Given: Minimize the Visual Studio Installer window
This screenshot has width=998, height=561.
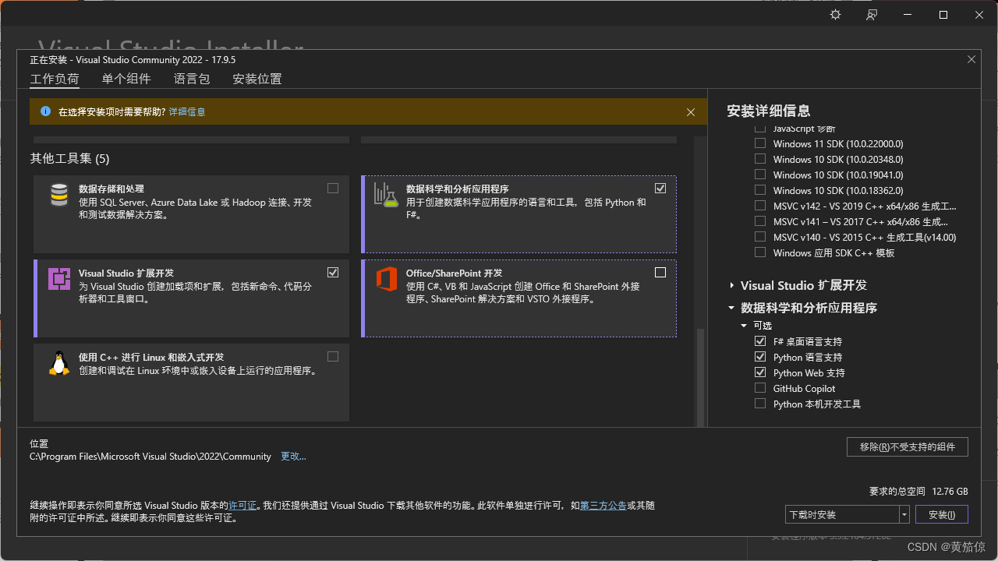Looking at the screenshot, I should pyautogui.click(x=908, y=15).
